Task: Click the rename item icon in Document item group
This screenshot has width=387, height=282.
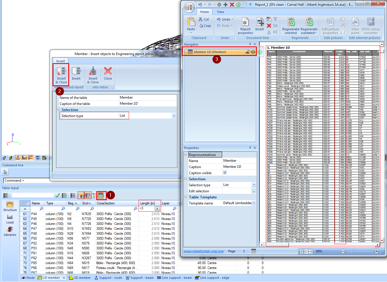Action: (269, 19)
